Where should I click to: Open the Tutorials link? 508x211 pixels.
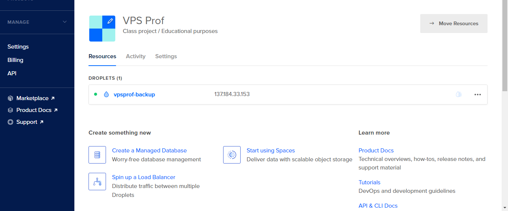point(369,182)
